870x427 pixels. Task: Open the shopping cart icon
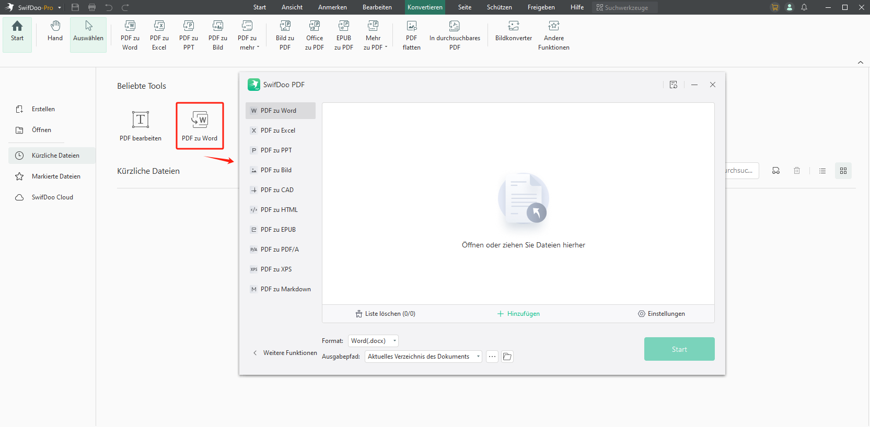(775, 7)
